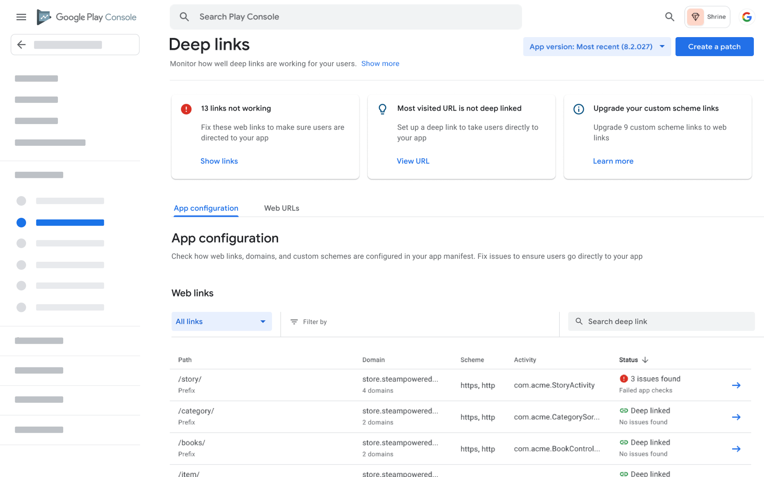764x477 pixels.
Task: Open details arrow for /books/ row
Action: click(x=736, y=449)
